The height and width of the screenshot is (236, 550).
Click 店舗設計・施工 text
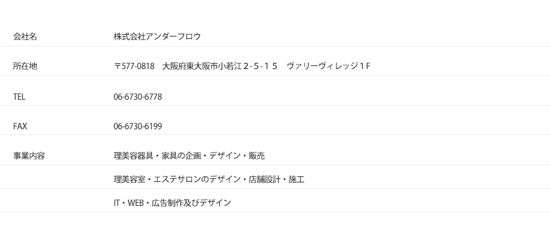tap(276, 179)
